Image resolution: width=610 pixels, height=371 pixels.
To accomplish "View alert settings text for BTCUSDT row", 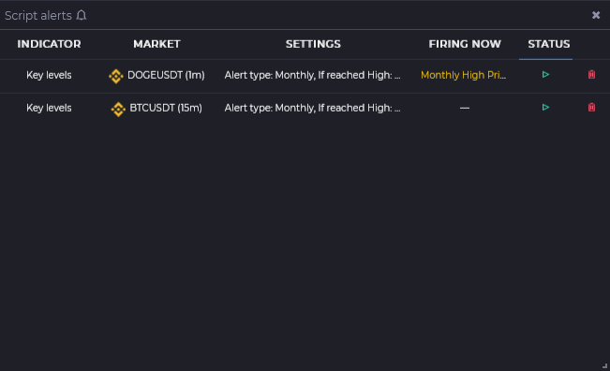I will pos(312,108).
